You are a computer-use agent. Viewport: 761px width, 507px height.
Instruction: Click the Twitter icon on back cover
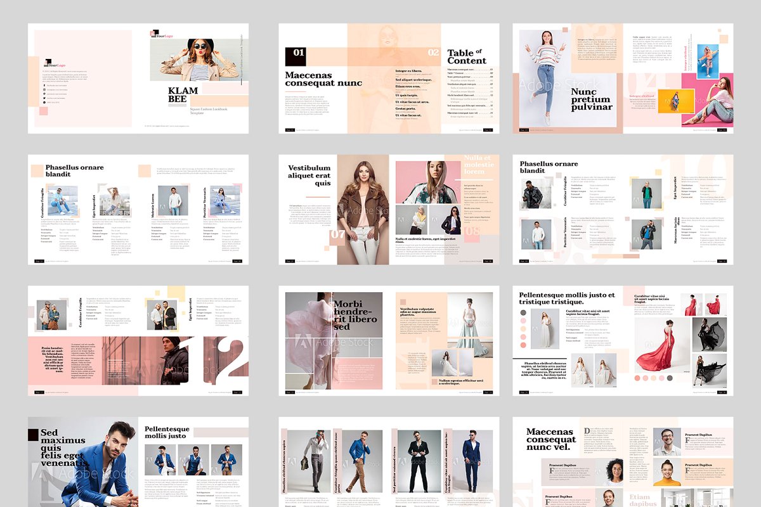44,98
